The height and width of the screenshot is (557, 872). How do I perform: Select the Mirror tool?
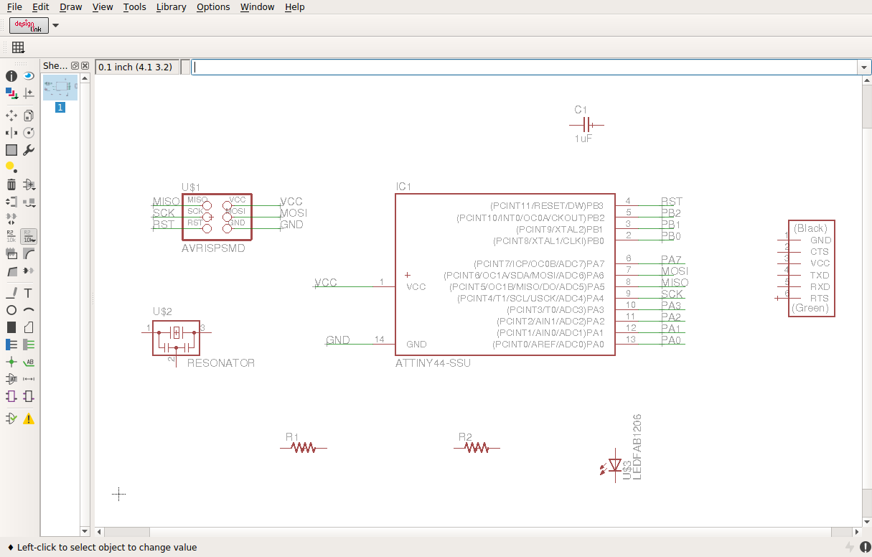(11, 133)
